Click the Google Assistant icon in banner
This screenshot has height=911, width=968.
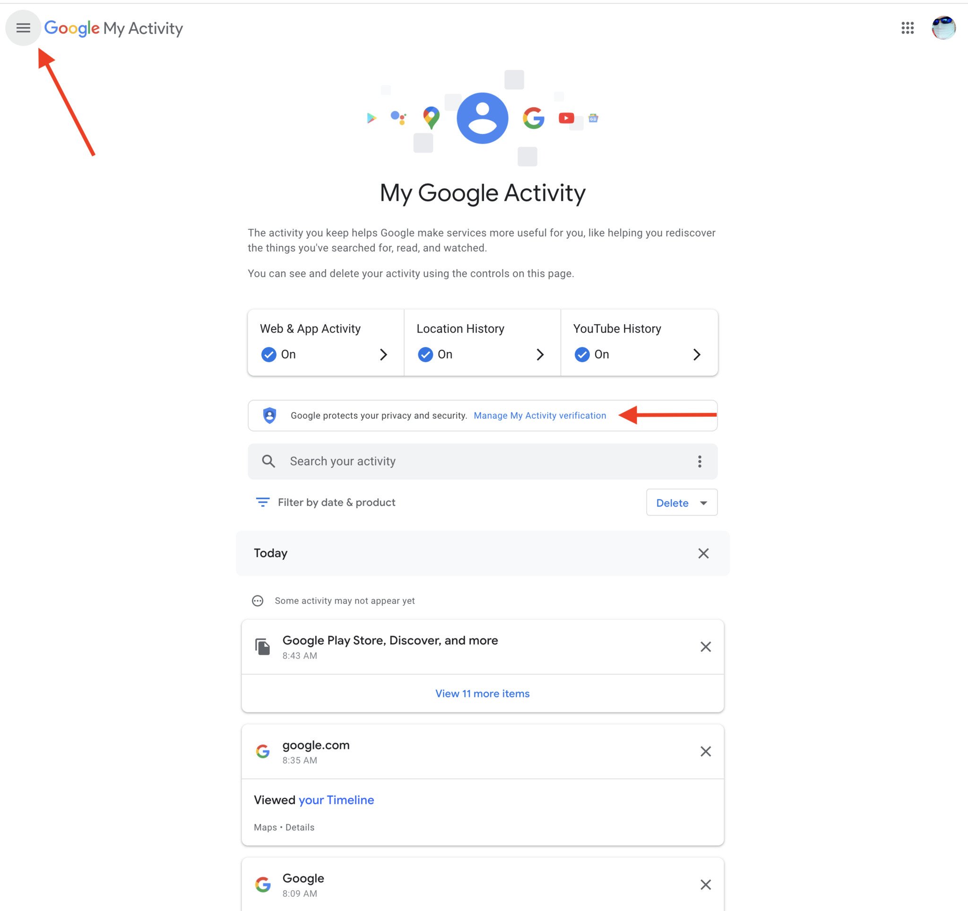coord(398,118)
